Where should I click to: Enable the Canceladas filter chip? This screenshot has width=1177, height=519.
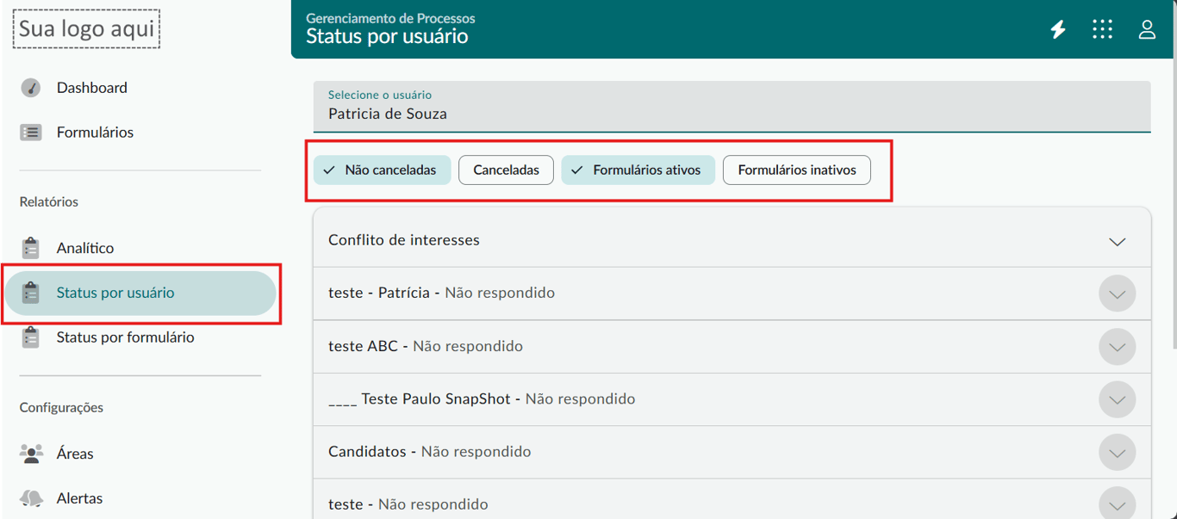pyautogui.click(x=506, y=170)
